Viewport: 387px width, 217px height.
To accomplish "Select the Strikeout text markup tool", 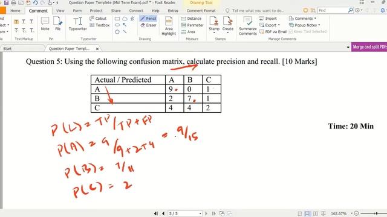I will click(x=16, y=30).
